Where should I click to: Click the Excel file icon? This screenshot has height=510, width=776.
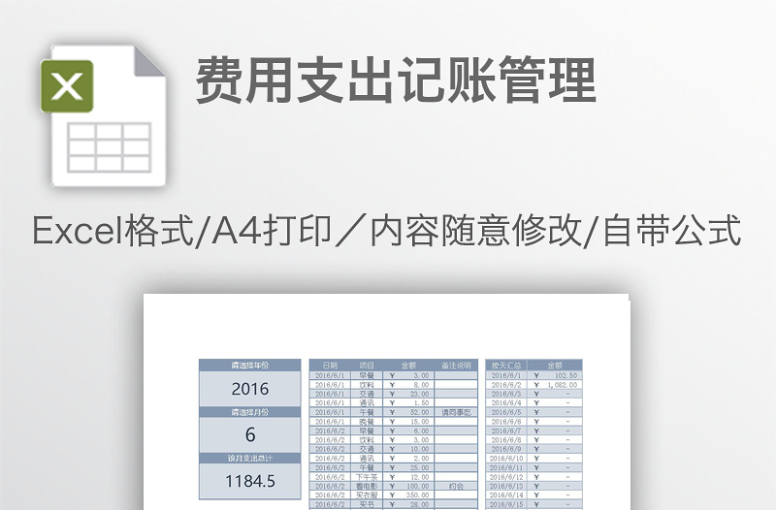pos(104,116)
